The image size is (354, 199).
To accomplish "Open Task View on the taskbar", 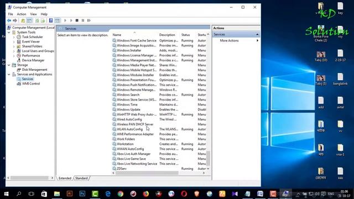I will pyautogui.click(x=32, y=194).
